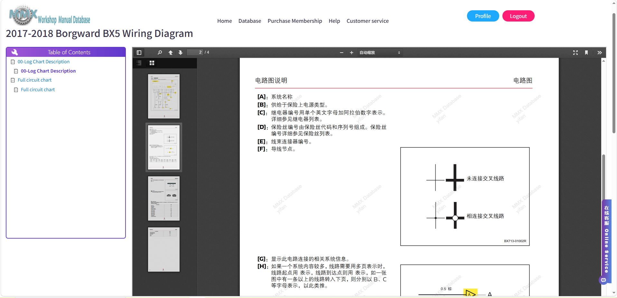Click the 2017-2018 Borgward BX5 Wiring Diagram heading

pos(99,33)
